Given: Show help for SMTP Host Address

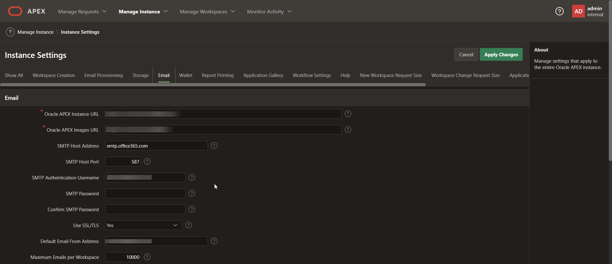Looking at the screenshot, I should click(214, 146).
